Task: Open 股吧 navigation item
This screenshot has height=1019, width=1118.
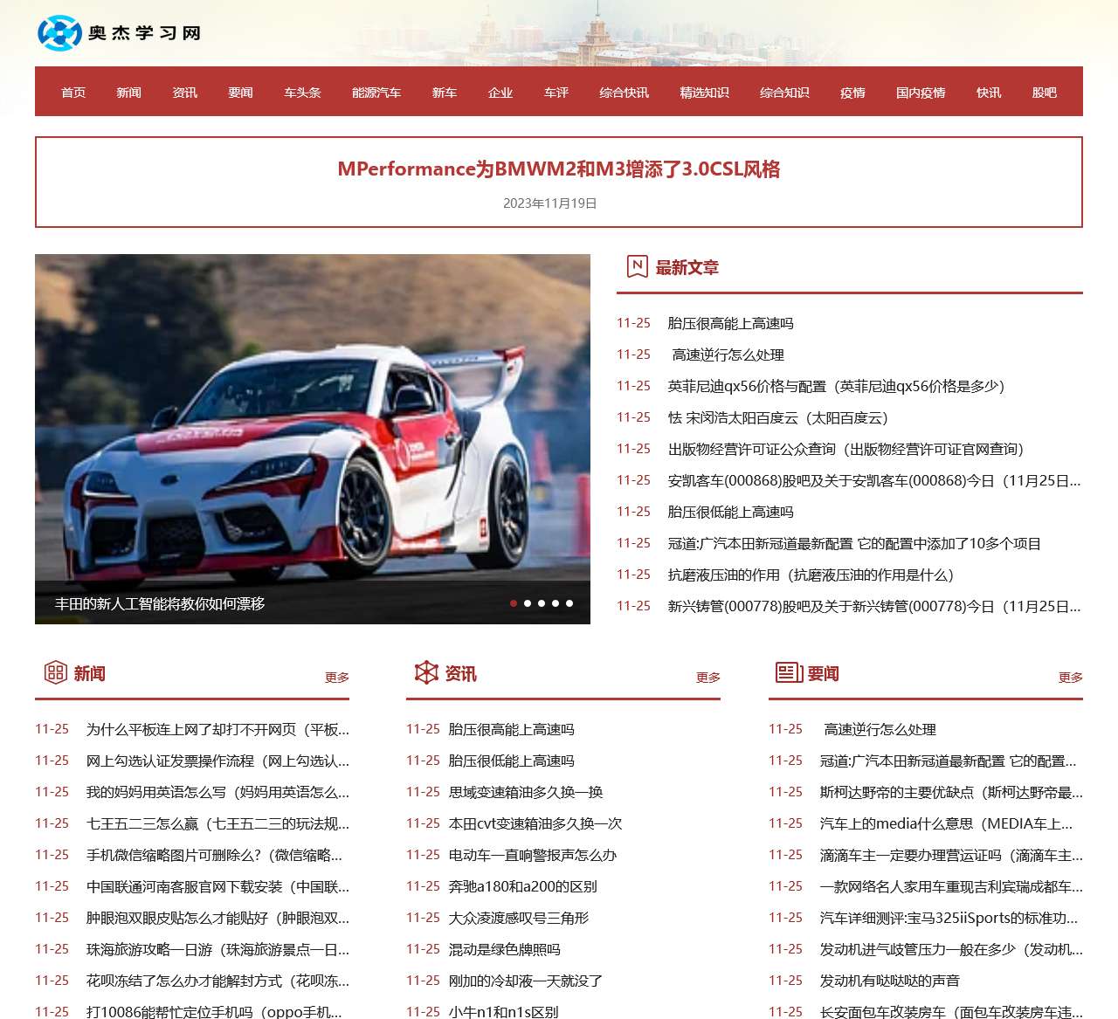Action: point(1045,93)
